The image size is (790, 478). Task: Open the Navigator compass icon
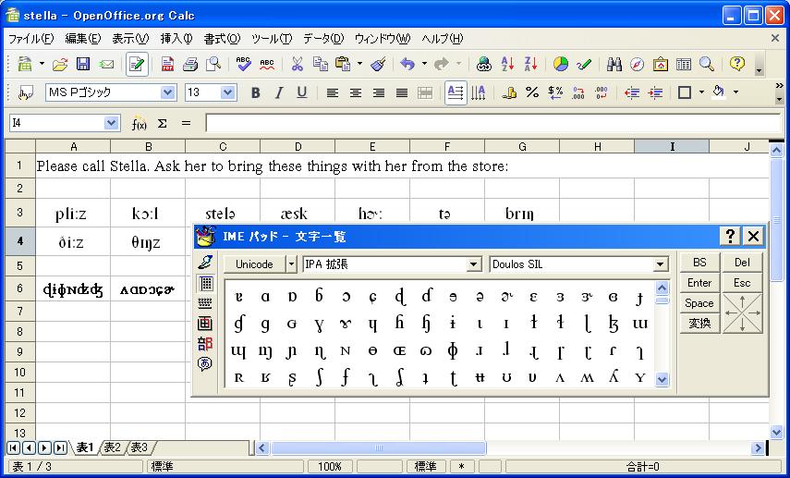(637, 64)
